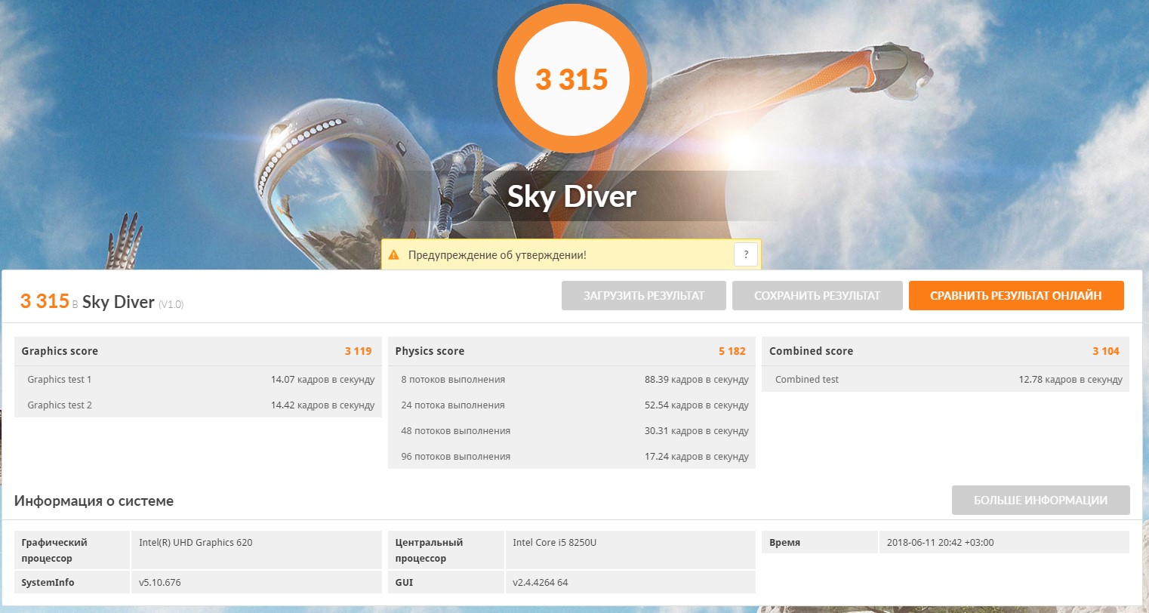1149x613 pixels.
Task: Select the Graphics test 1 row
Action: coord(198,379)
